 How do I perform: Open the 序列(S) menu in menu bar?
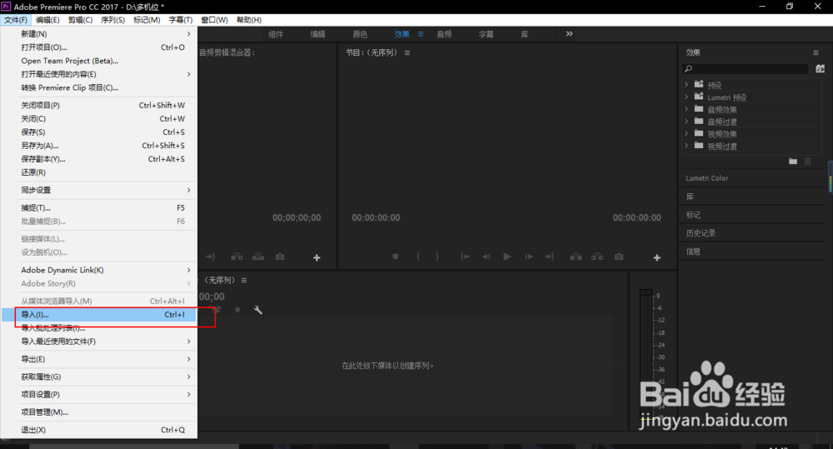tap(112, 20)
